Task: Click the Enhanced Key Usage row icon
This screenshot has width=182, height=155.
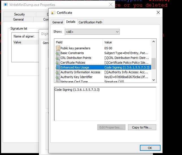Action: click(x=58, y=67)
